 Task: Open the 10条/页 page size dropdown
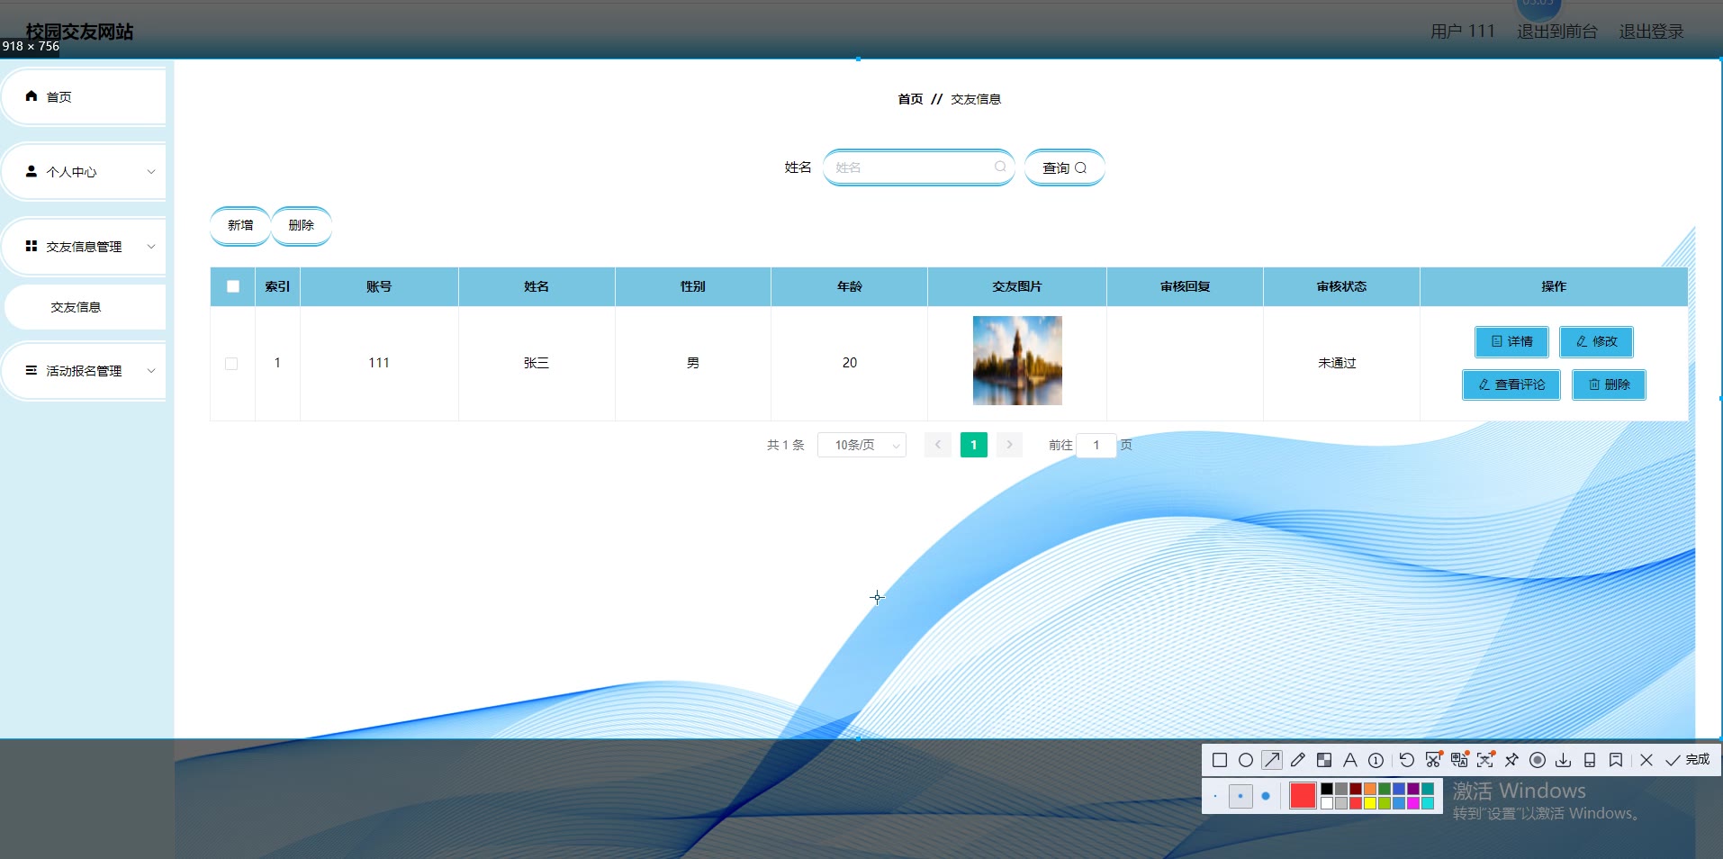(861, 445)
